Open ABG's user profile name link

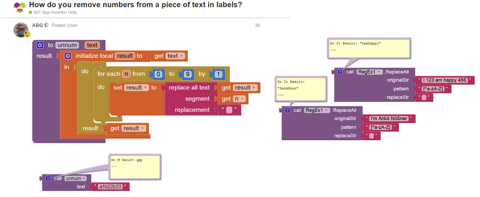37,25
